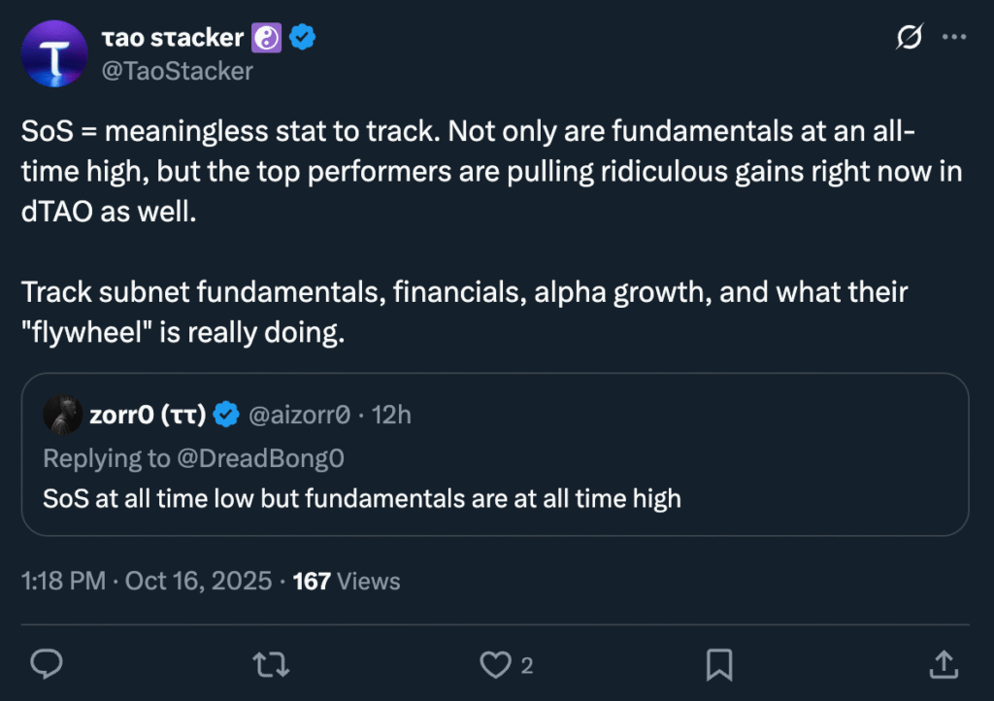Open the @aizorr0 handle link
Viewport: 994px width, 701px height.
click(x=299, y=416)
